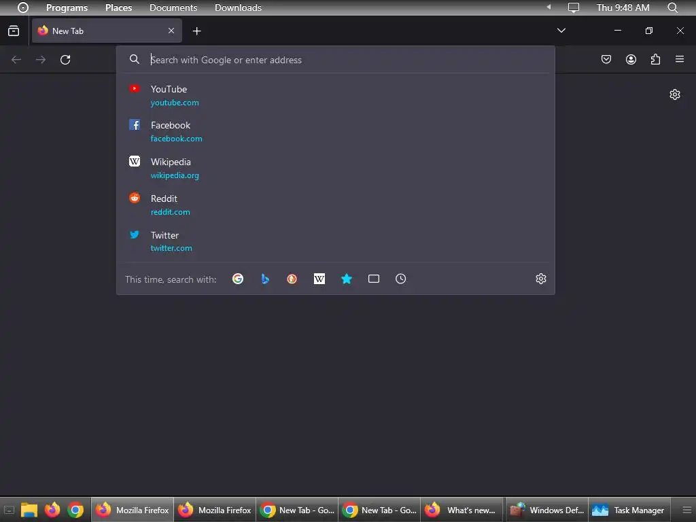The width and height of the screenshot is (696, 522).
Task: Open YouTube suggestion
Action: pos(336,95)
